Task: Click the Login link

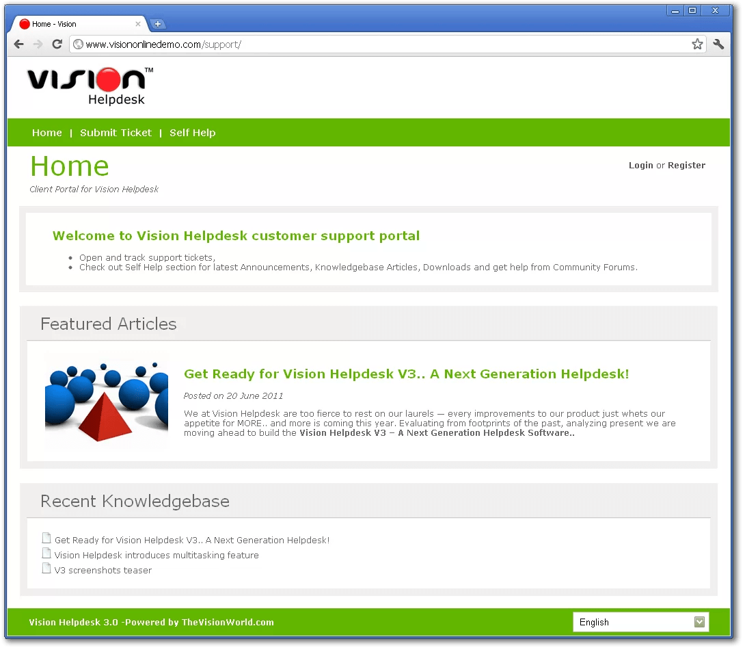Action: point(640,165)
